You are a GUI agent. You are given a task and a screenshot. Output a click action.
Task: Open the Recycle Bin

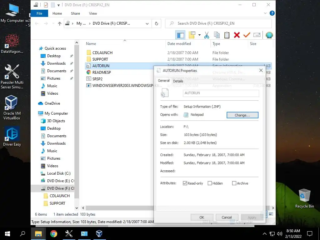point(304,198)
